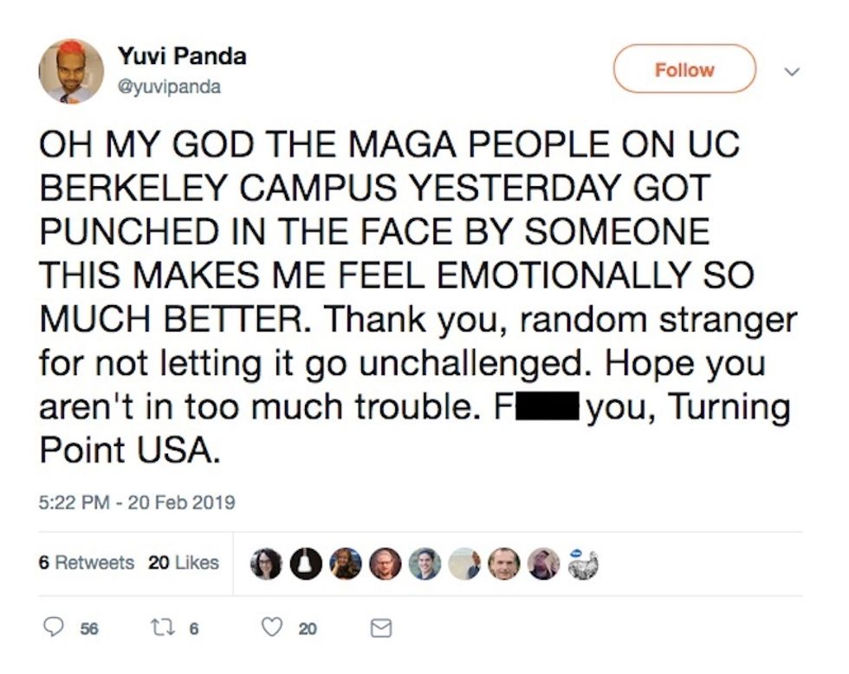849x674 pixels.
Task: Open the Yuvi Panda display name
Action: (182, 56)
